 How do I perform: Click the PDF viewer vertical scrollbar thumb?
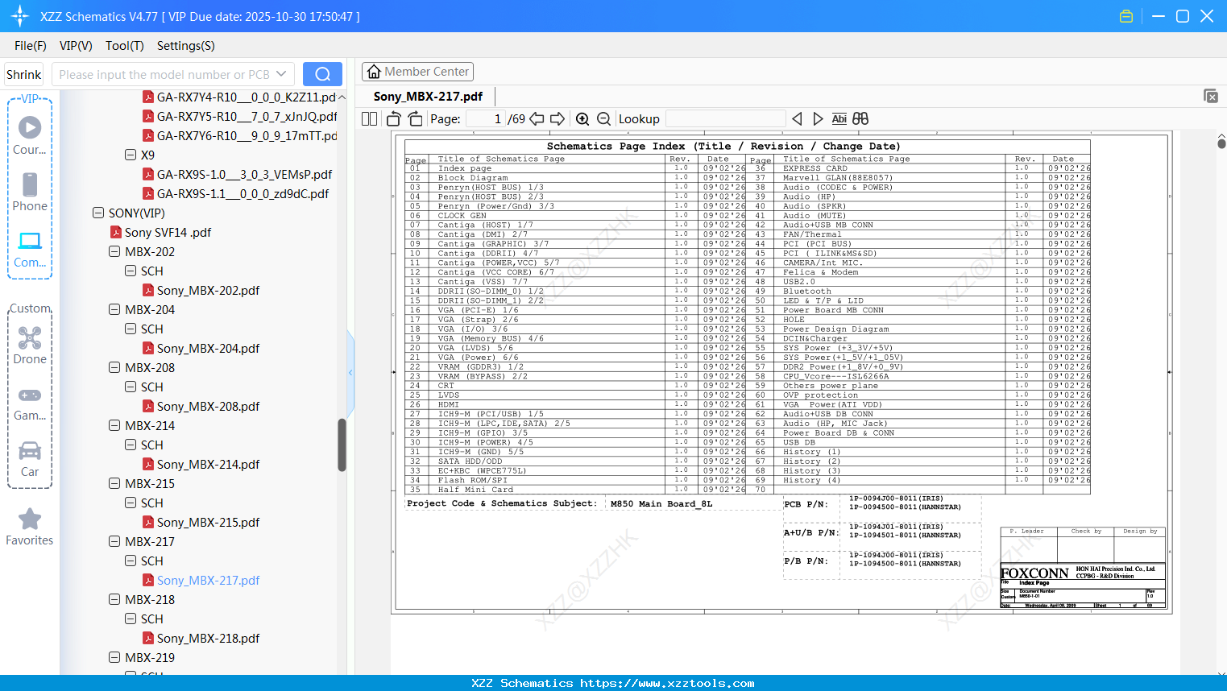1221,143
